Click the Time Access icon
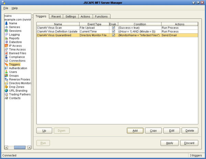Viewport: 206px width, 159px height. (6, 49)
